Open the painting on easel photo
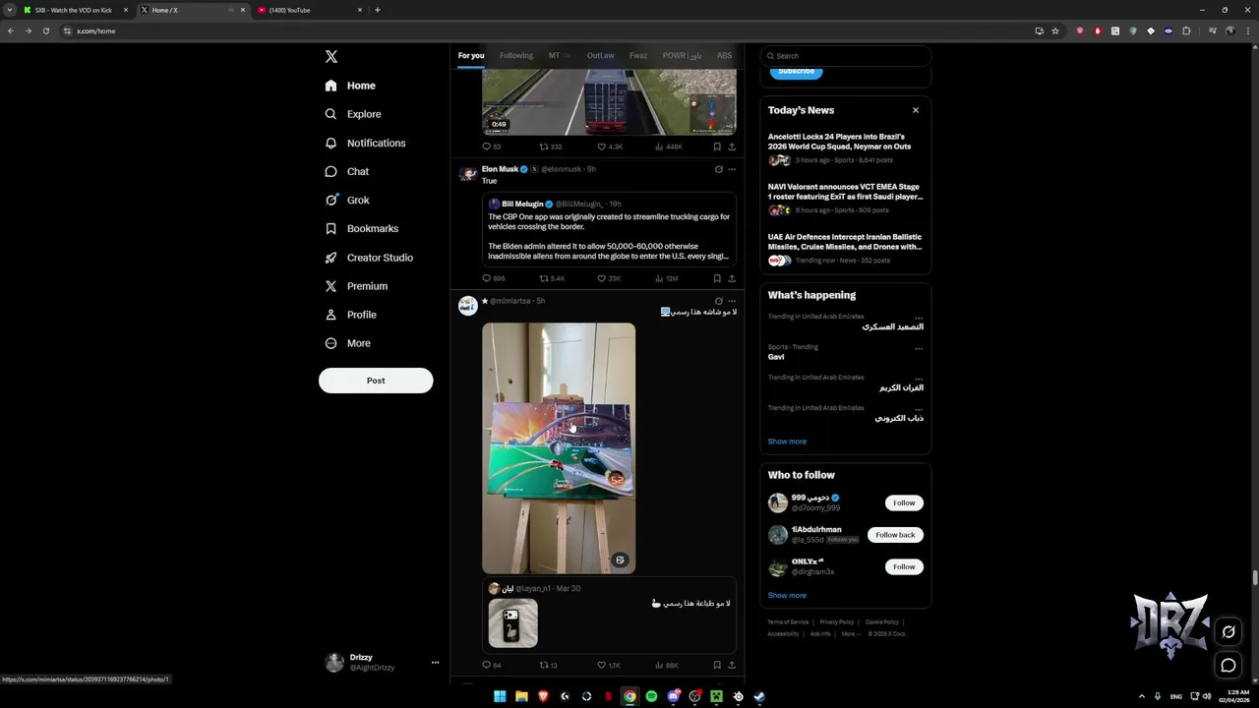This screenshot has width=1259, height=708. coord(559,447)
